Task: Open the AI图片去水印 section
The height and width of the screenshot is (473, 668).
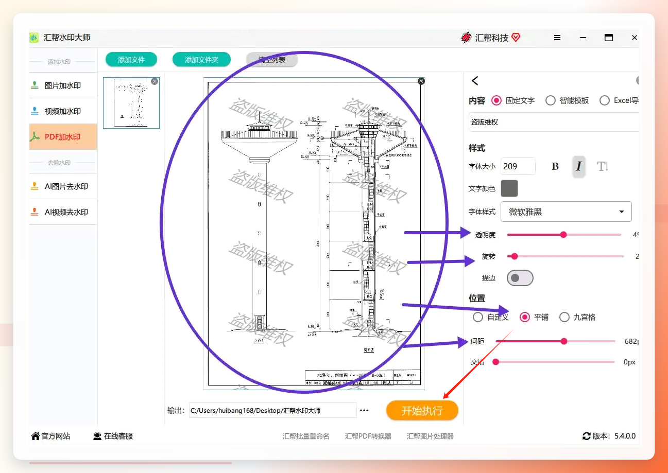Action: (x=63, y=186)
